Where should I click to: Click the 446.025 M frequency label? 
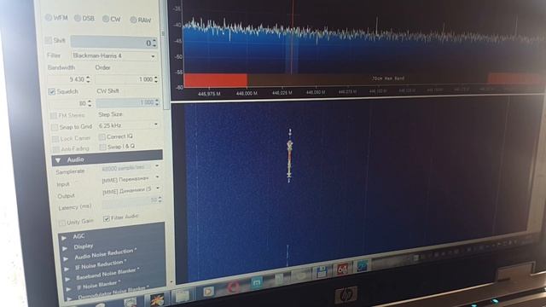coord(282,93)
